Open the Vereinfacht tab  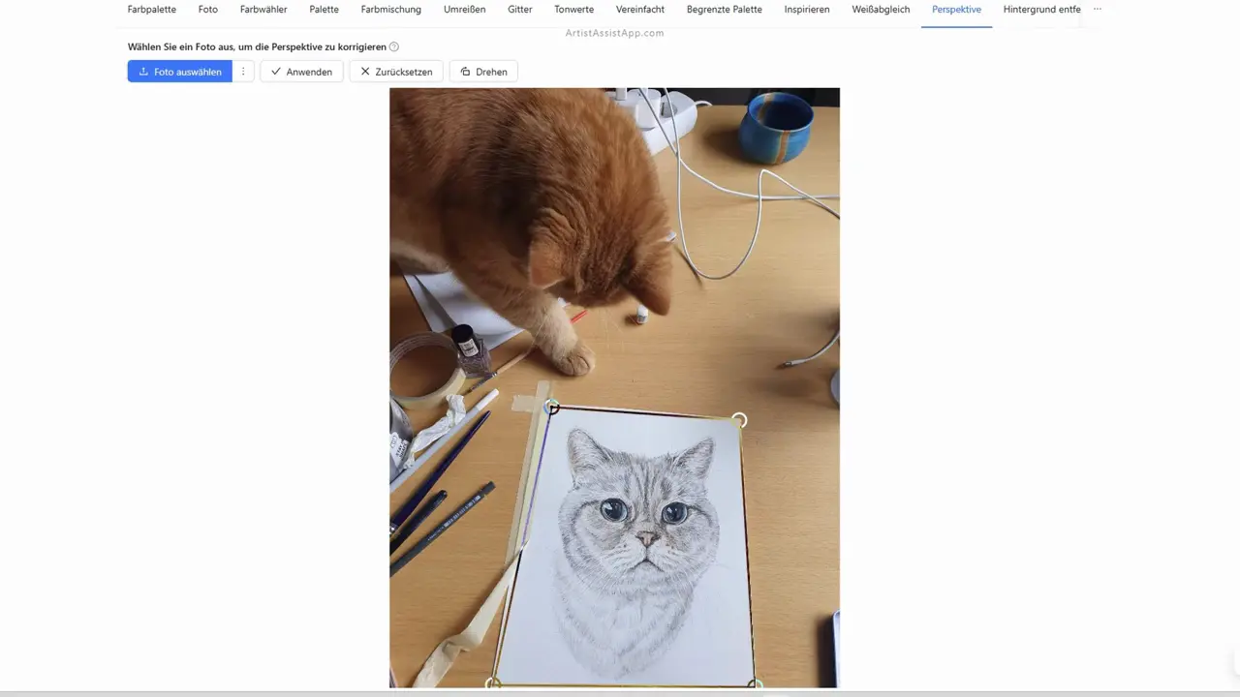tap(640, 10)
